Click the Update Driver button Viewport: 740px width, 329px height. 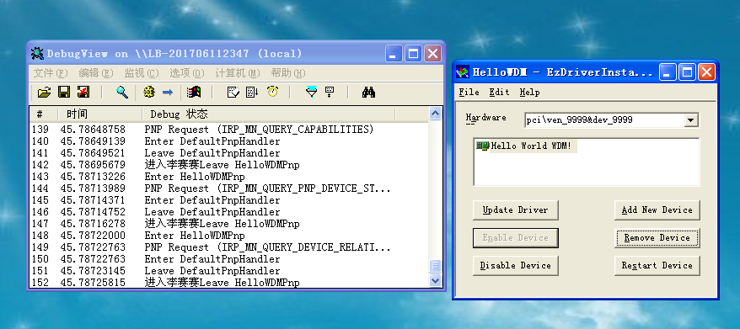(515, 210)
